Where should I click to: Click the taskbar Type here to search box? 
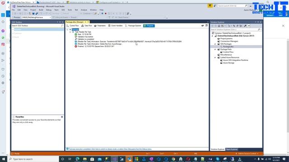click(33, 159)
